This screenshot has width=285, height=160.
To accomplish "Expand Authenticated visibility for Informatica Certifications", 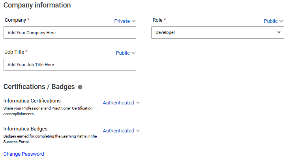I will click(118, 103).
